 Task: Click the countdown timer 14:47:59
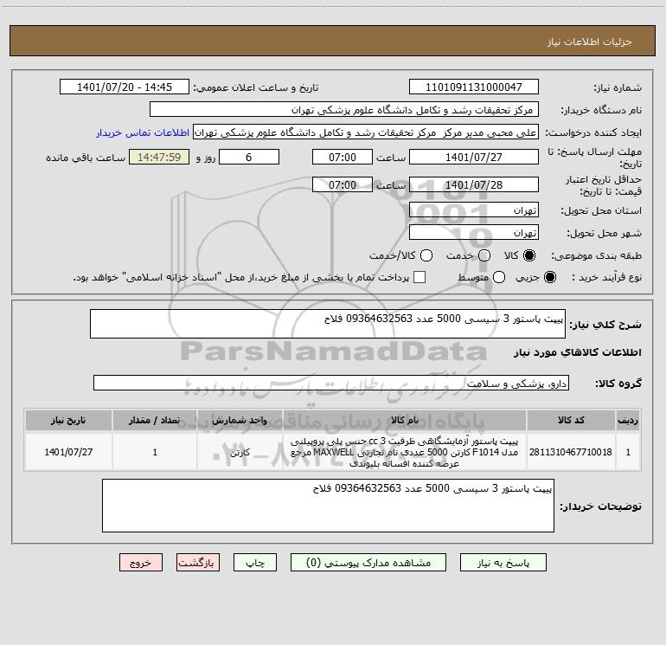point(159,157)
